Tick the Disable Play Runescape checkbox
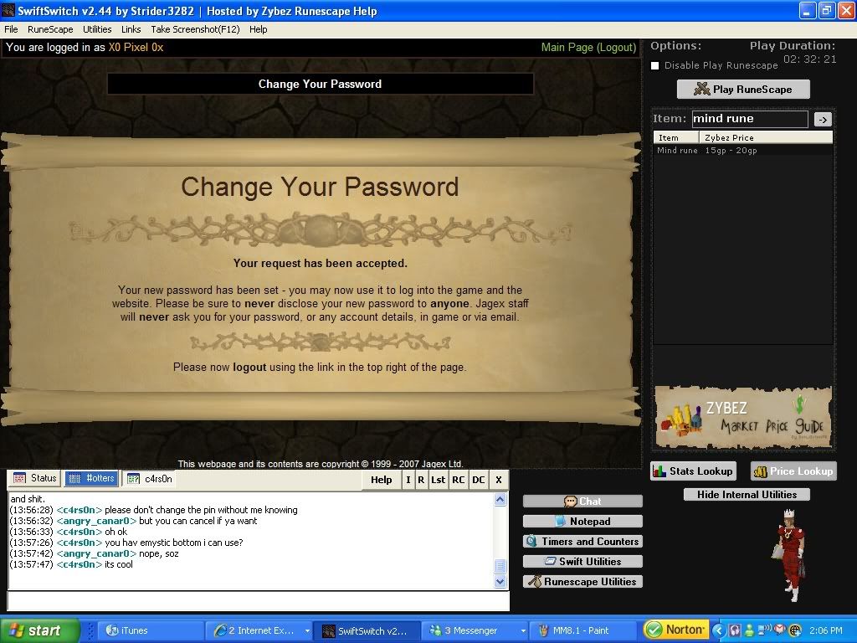This screenshot has width=857, height=643. pyautogui.click(x=655, y=65)
